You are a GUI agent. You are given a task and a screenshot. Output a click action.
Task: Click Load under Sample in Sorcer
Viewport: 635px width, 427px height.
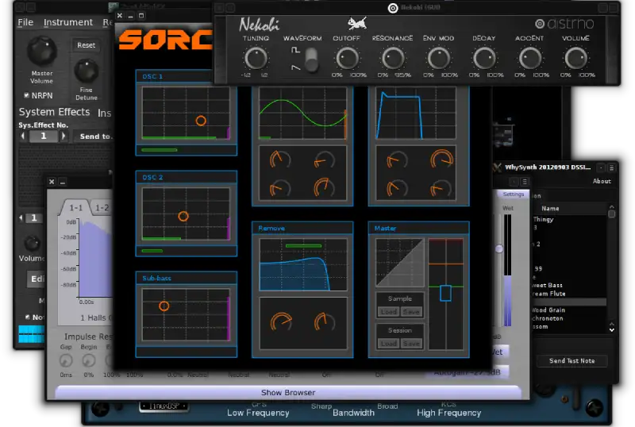(x=388, y=312)
